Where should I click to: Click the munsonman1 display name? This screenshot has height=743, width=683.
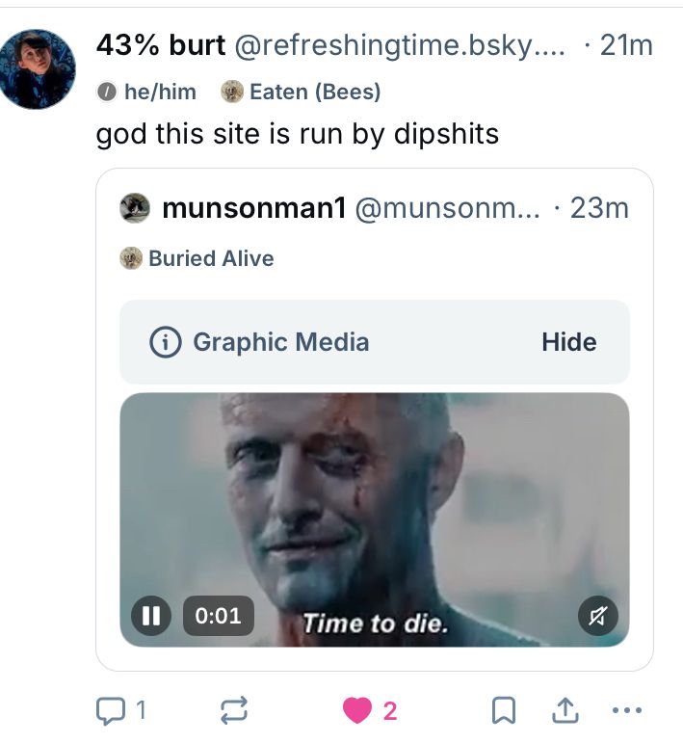[x=254, y=207]
